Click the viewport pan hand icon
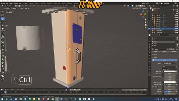 [146, 22]
